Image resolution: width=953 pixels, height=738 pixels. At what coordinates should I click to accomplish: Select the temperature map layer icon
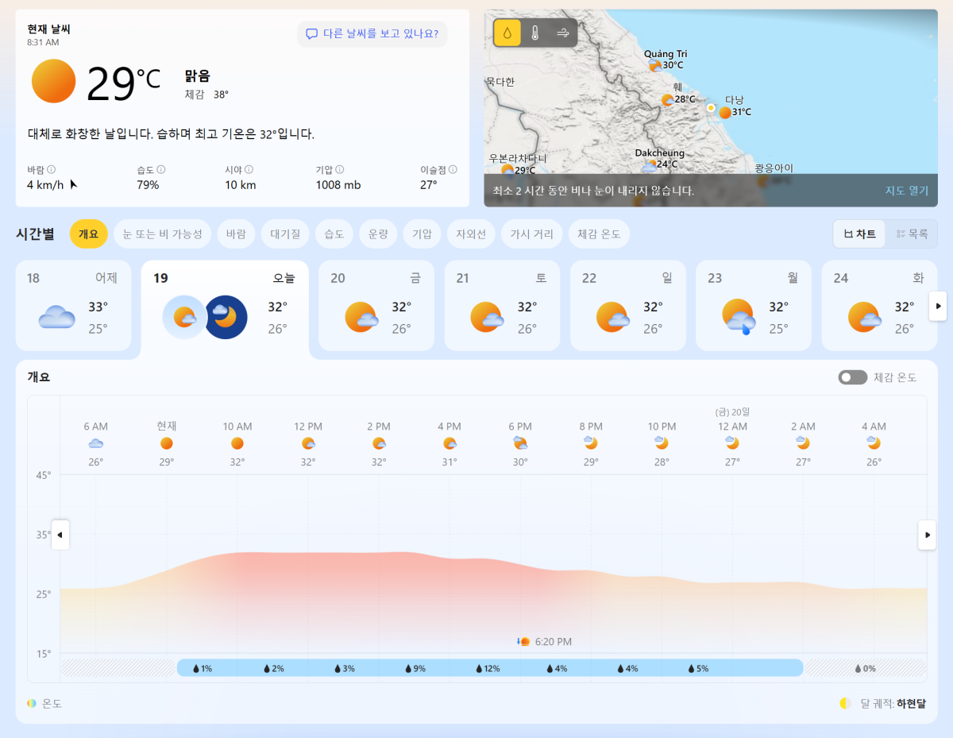point(535,33)
